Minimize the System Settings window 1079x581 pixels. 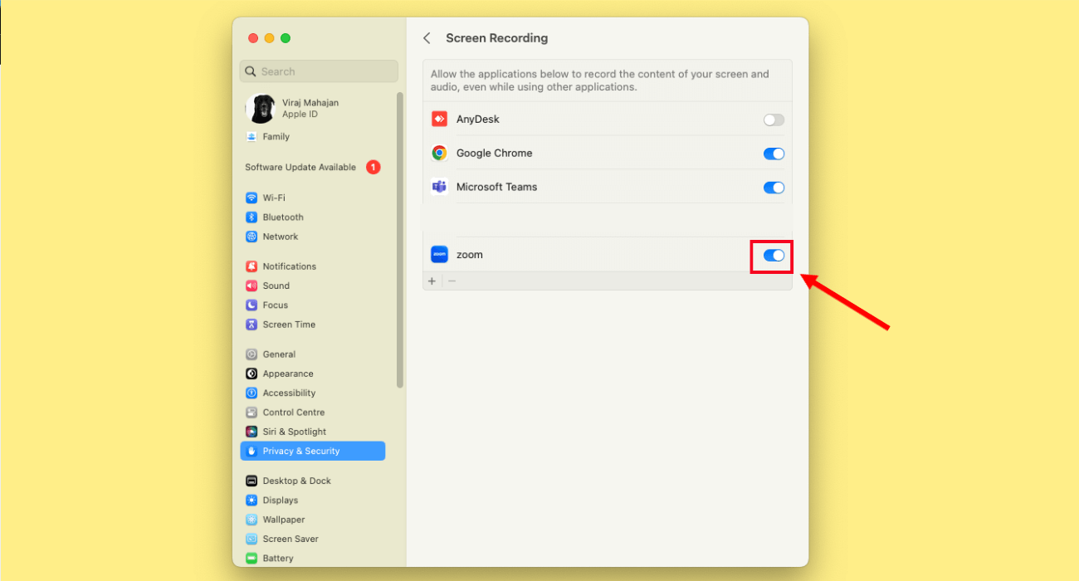coord(269,38)
